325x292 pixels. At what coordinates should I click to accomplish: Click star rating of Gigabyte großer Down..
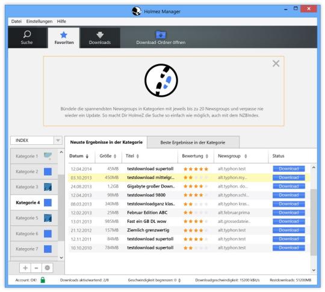[196, 186]
